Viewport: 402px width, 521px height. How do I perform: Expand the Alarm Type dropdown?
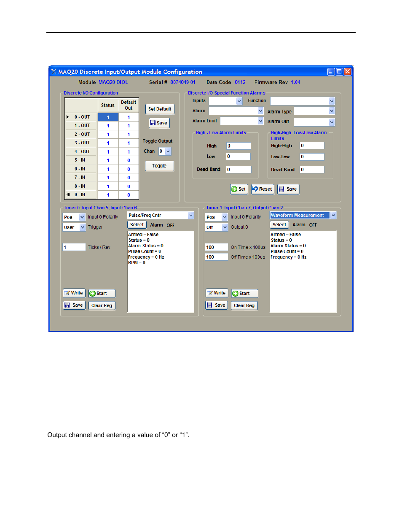(332, 111)
